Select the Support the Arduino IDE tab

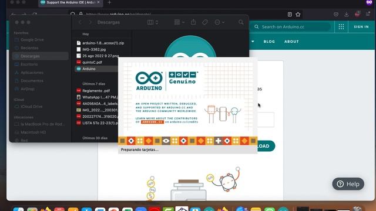(x=70, y=2)
